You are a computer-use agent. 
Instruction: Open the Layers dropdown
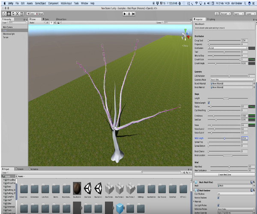239,14
